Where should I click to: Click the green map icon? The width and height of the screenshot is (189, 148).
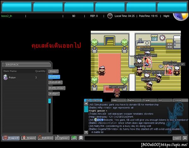click(x=74, y=138)
